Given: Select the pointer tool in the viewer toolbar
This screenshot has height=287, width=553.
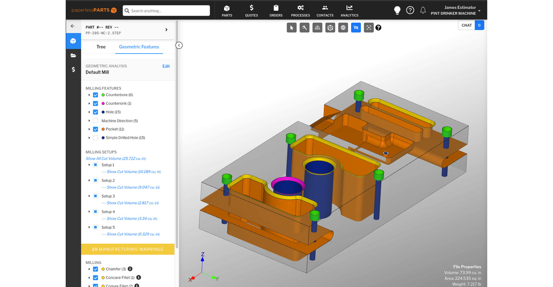Looking at the screenshot, I should tap(292, 27).
